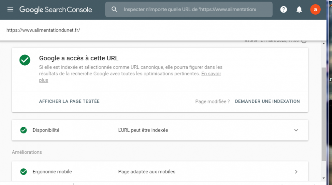Click the 'L'URL peut être indexée' status text
This screenshot has width=332, height=185.
(143, 130)
